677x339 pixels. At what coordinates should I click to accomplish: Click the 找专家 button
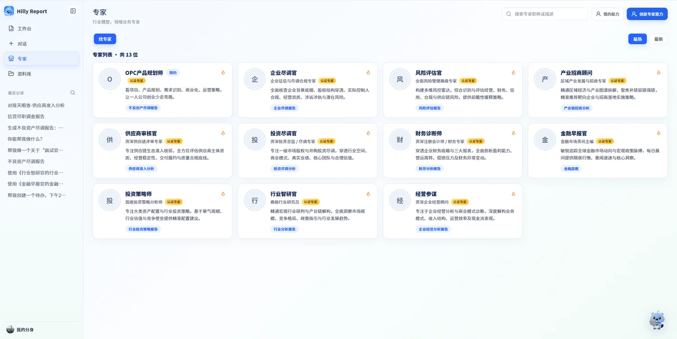105,39
